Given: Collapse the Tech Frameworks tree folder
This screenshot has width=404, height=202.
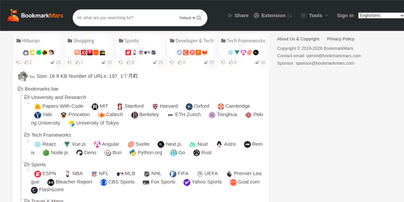Looking at the screenshot, I should pyautogui.click(x=47, y=135).
